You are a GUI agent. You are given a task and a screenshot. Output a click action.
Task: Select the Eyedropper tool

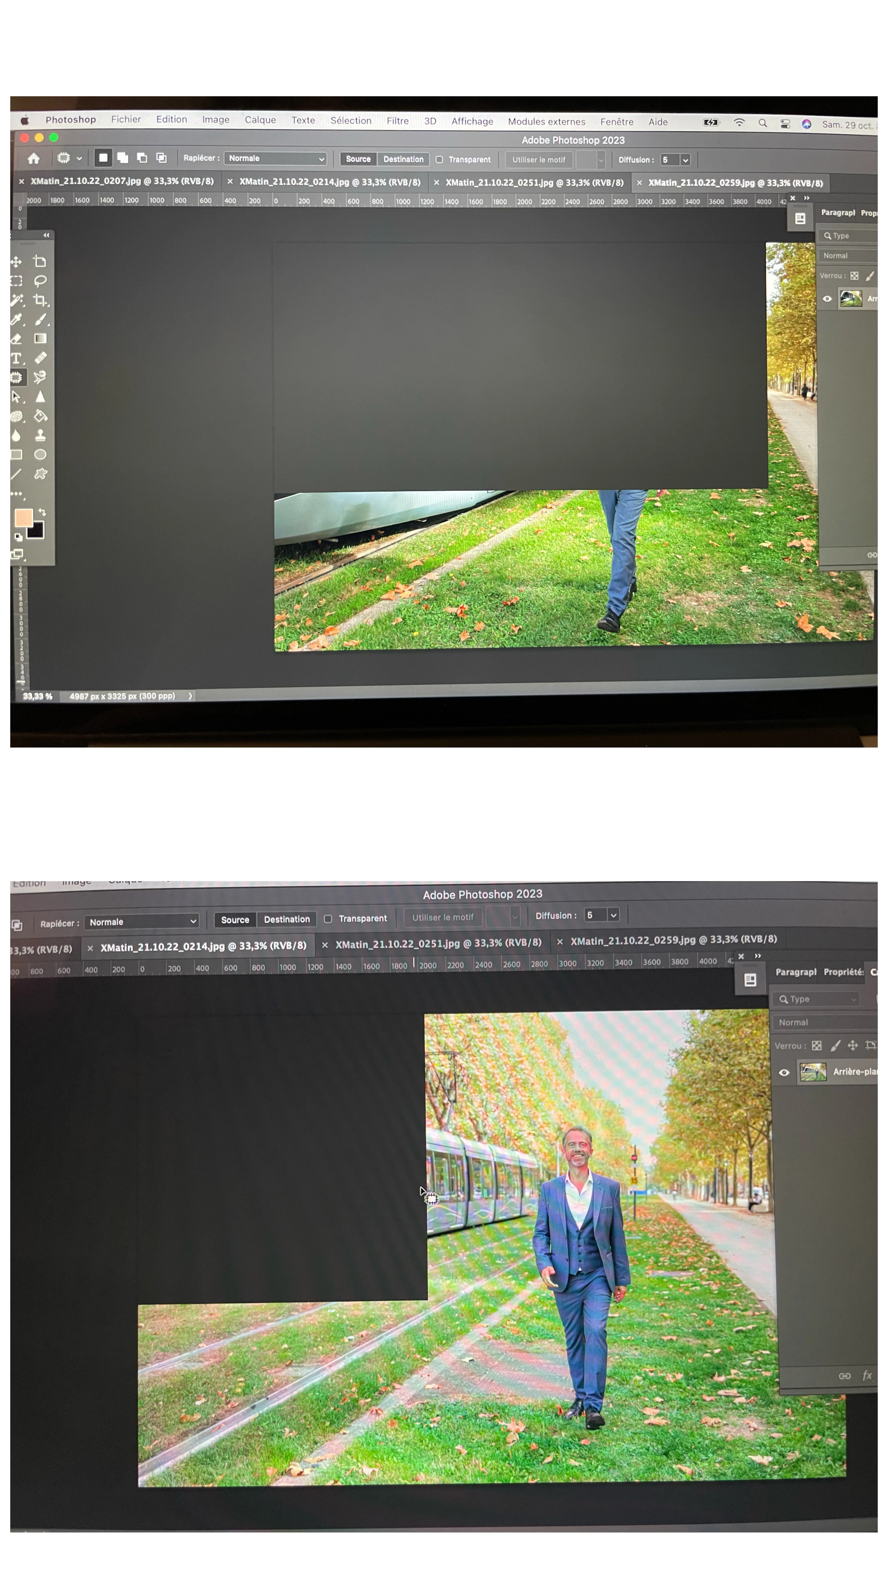click(16, 319)
